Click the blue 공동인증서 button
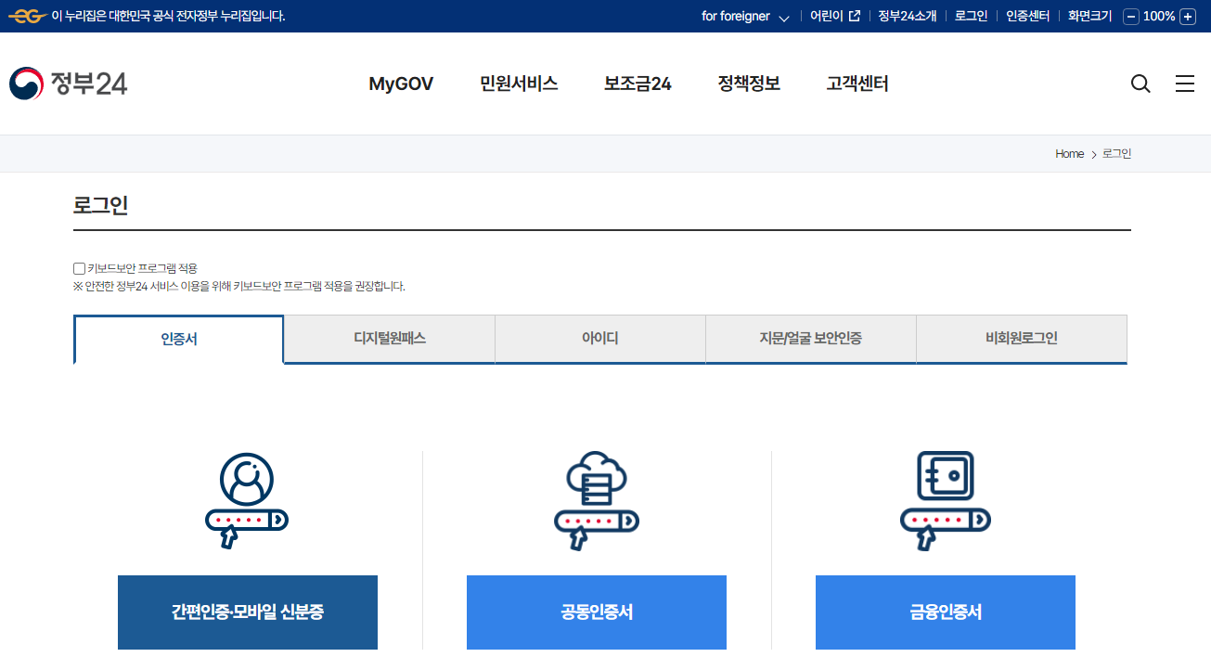The image size is (1211, 670). 596,612
